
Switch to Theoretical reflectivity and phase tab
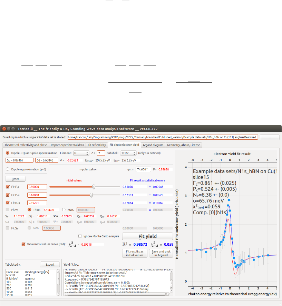[26, 145]
